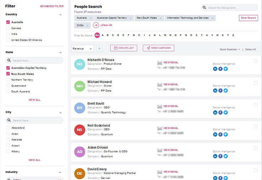Remove the Australia filter tag

pyautogui.click(x=90, y=18)
